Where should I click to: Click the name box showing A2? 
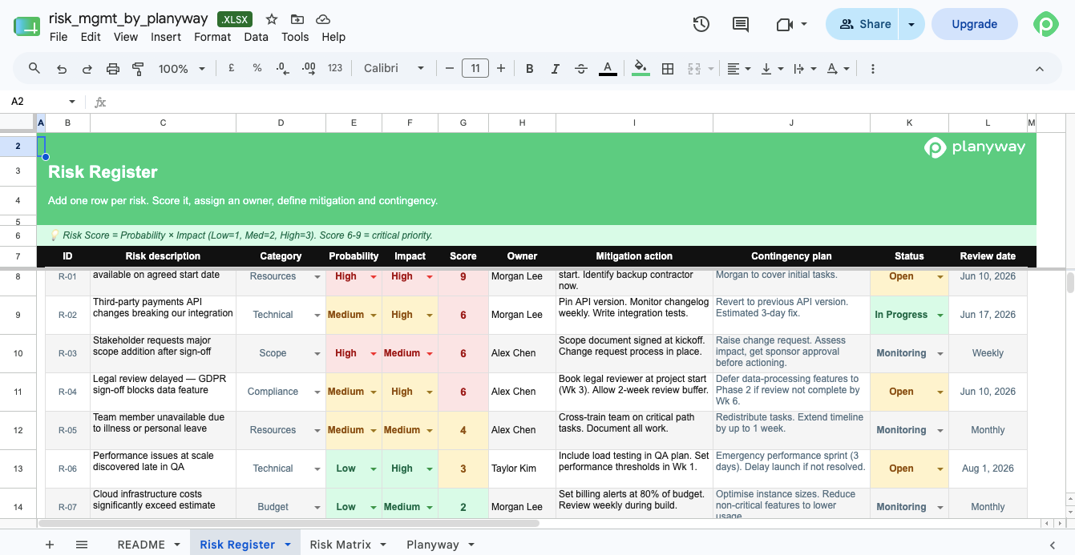click(42, 102)
